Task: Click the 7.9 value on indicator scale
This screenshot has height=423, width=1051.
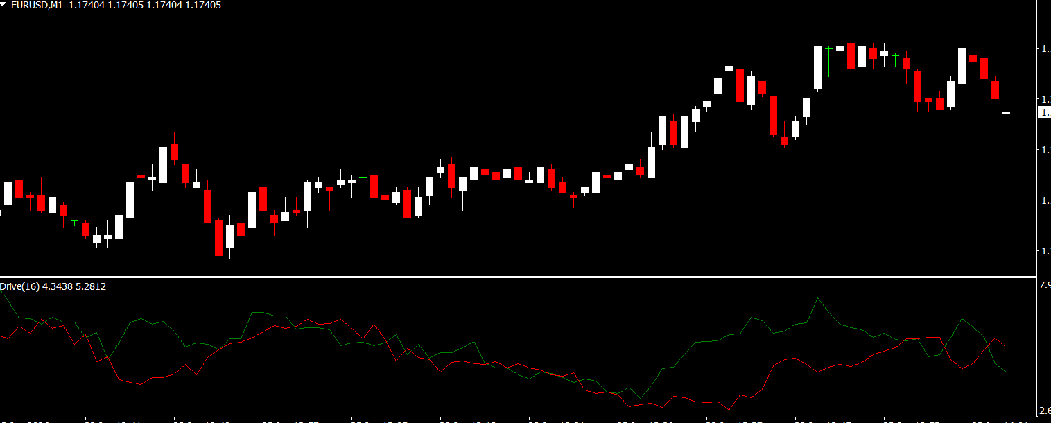Action: tap(1044, 285)
